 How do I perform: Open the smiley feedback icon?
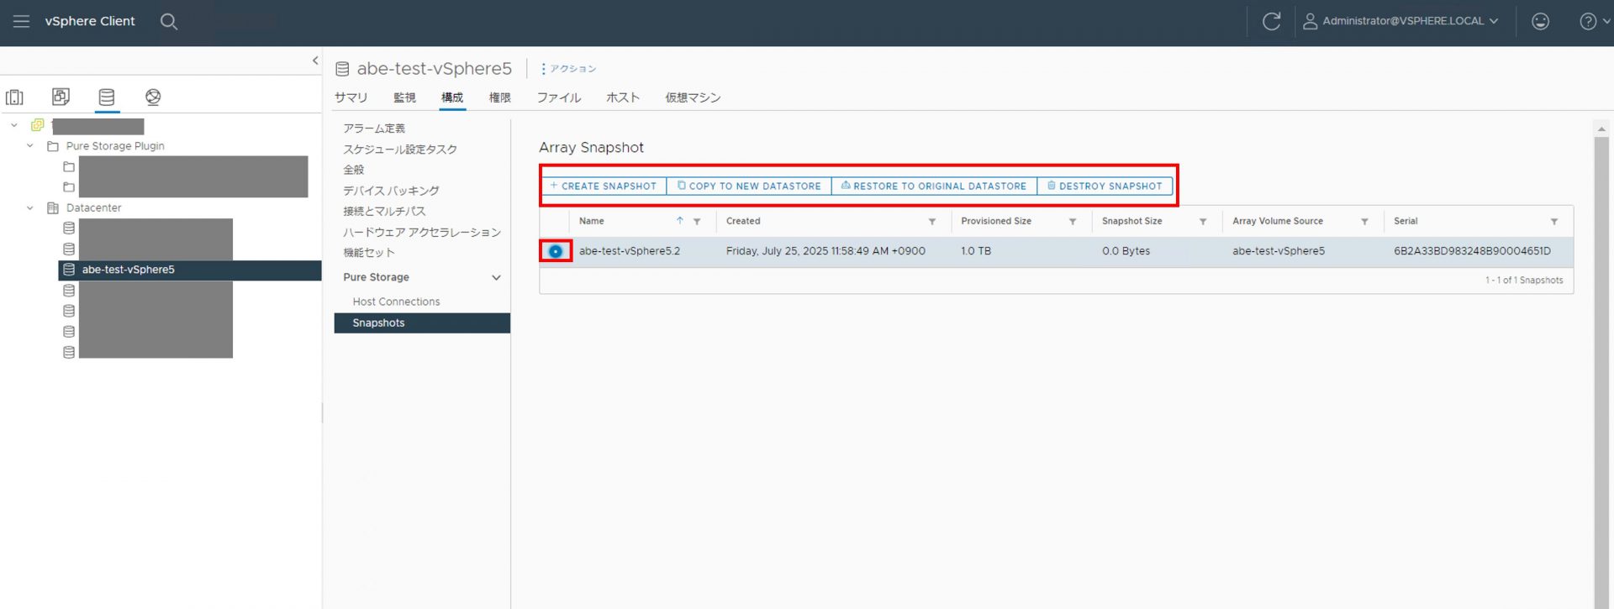click(1540, 21)
